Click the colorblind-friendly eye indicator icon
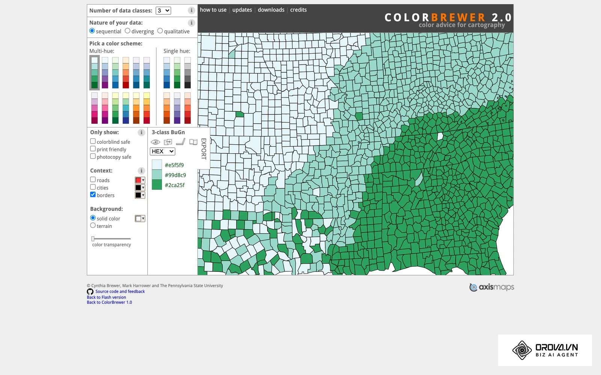The height and width of the screenshot is (375, 601). click(x=156, y=142)
